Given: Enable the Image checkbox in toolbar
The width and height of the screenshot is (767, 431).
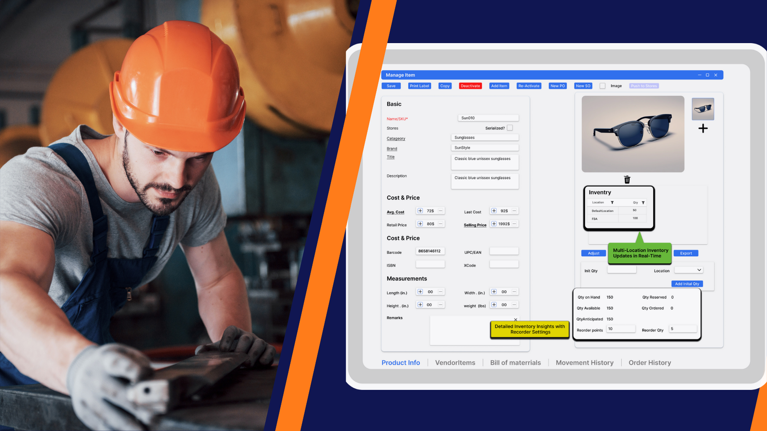Looking at the screenshot, I should click(603, 86).
